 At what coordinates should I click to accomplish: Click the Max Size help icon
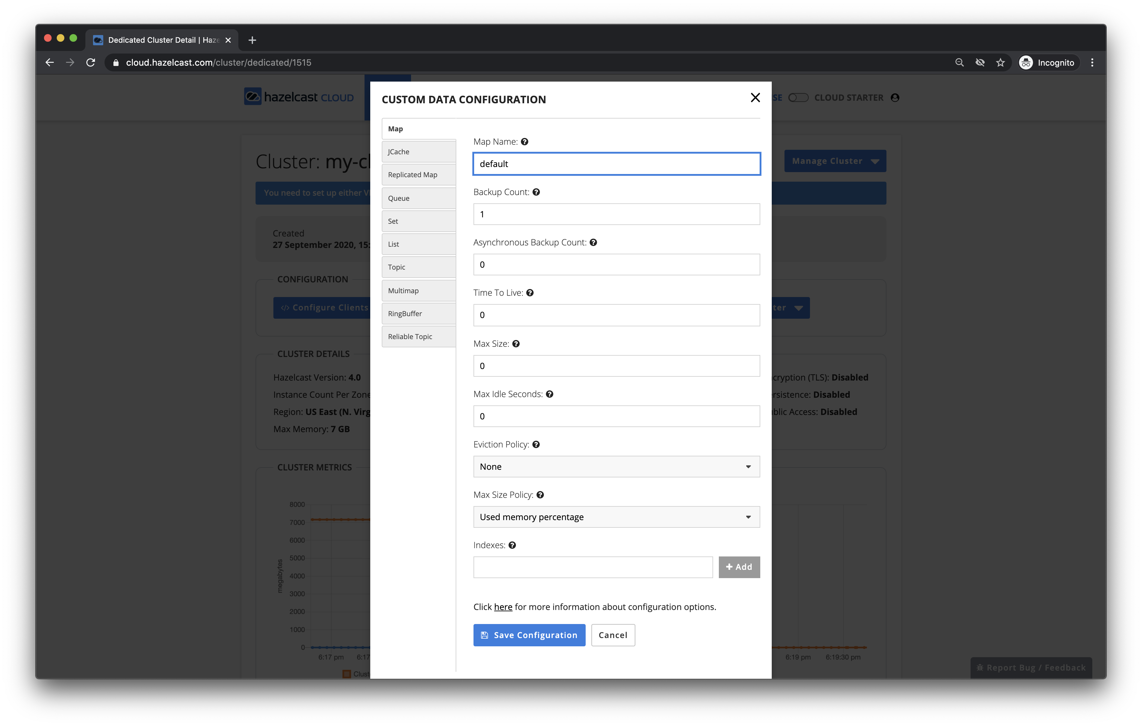tap(516, 344)
